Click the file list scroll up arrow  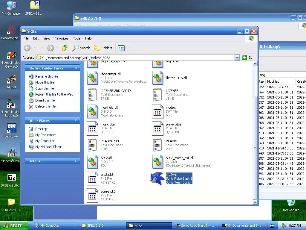(x=255, y=63)
